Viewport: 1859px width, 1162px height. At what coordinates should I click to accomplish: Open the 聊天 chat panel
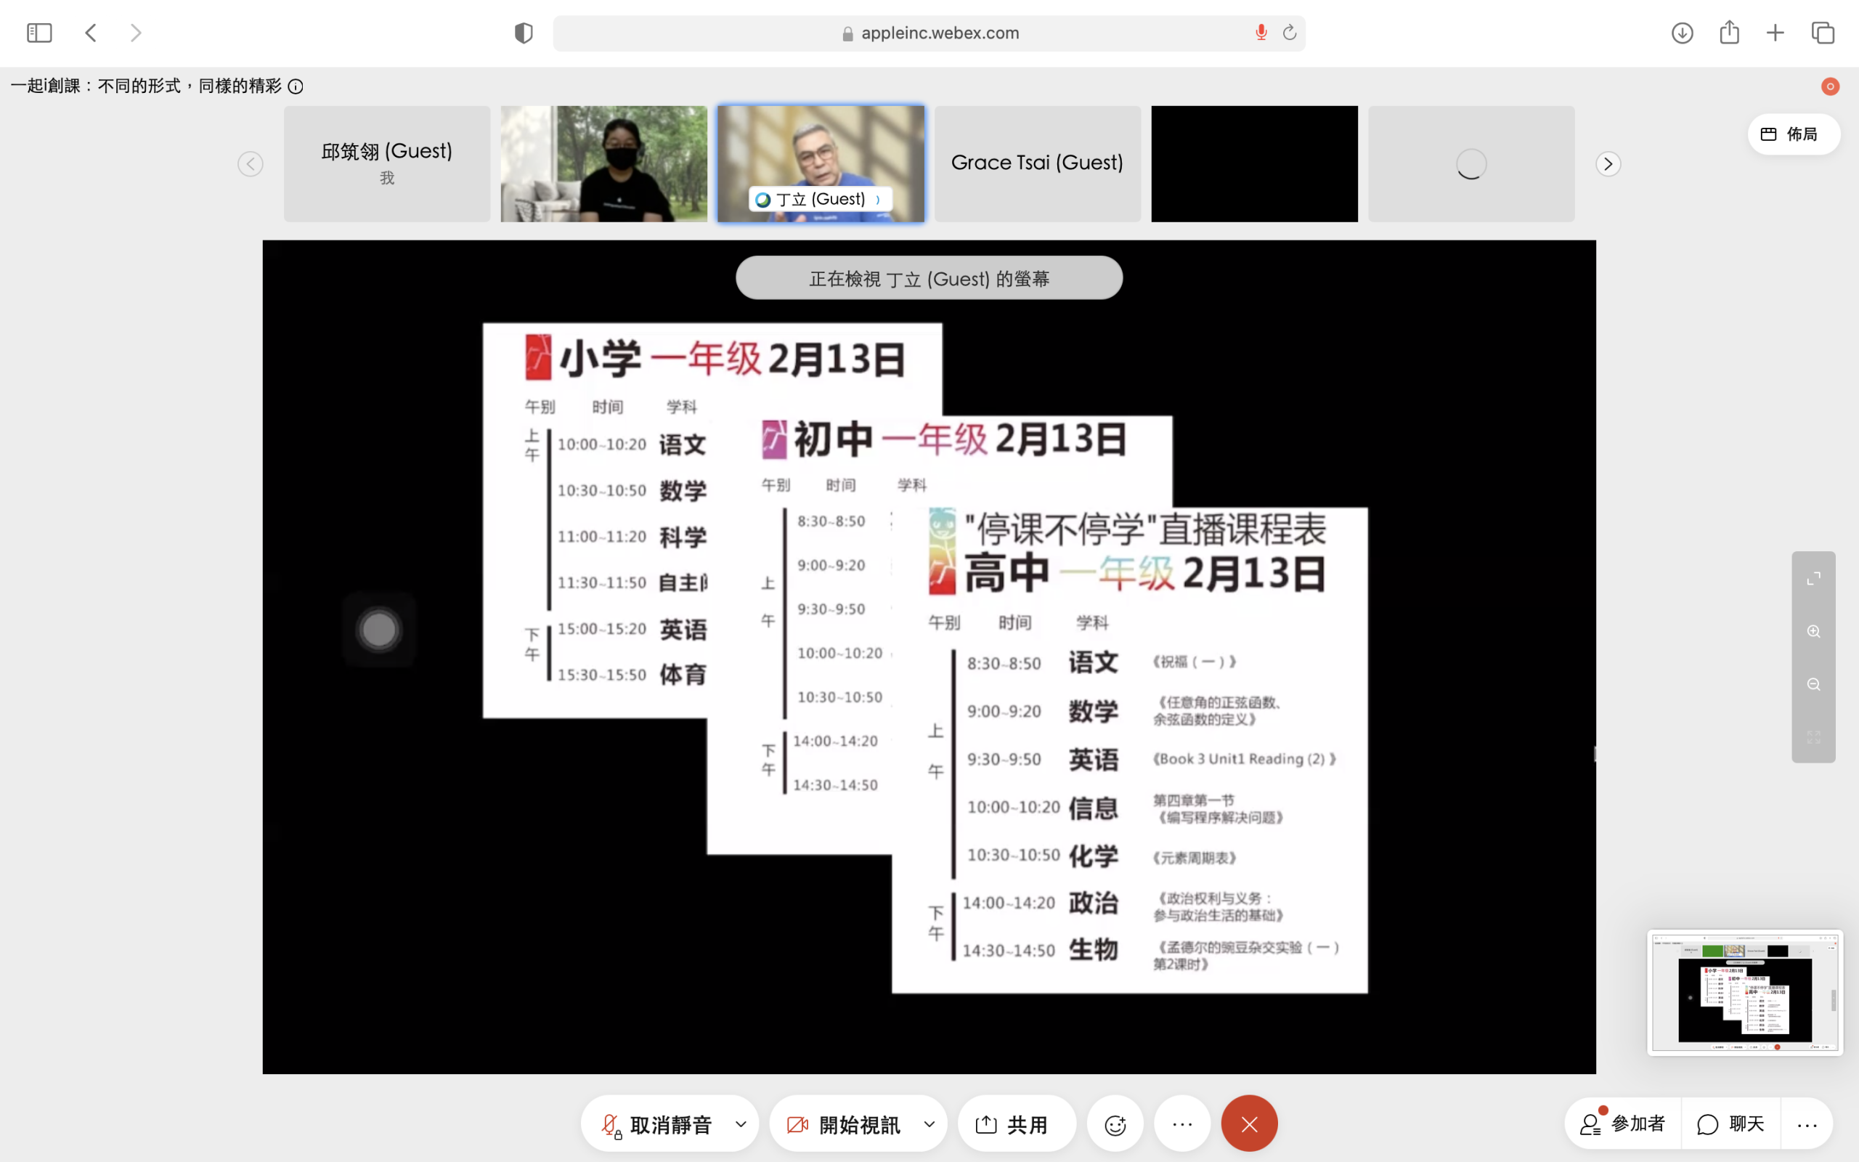(x=1730, y=1124)
